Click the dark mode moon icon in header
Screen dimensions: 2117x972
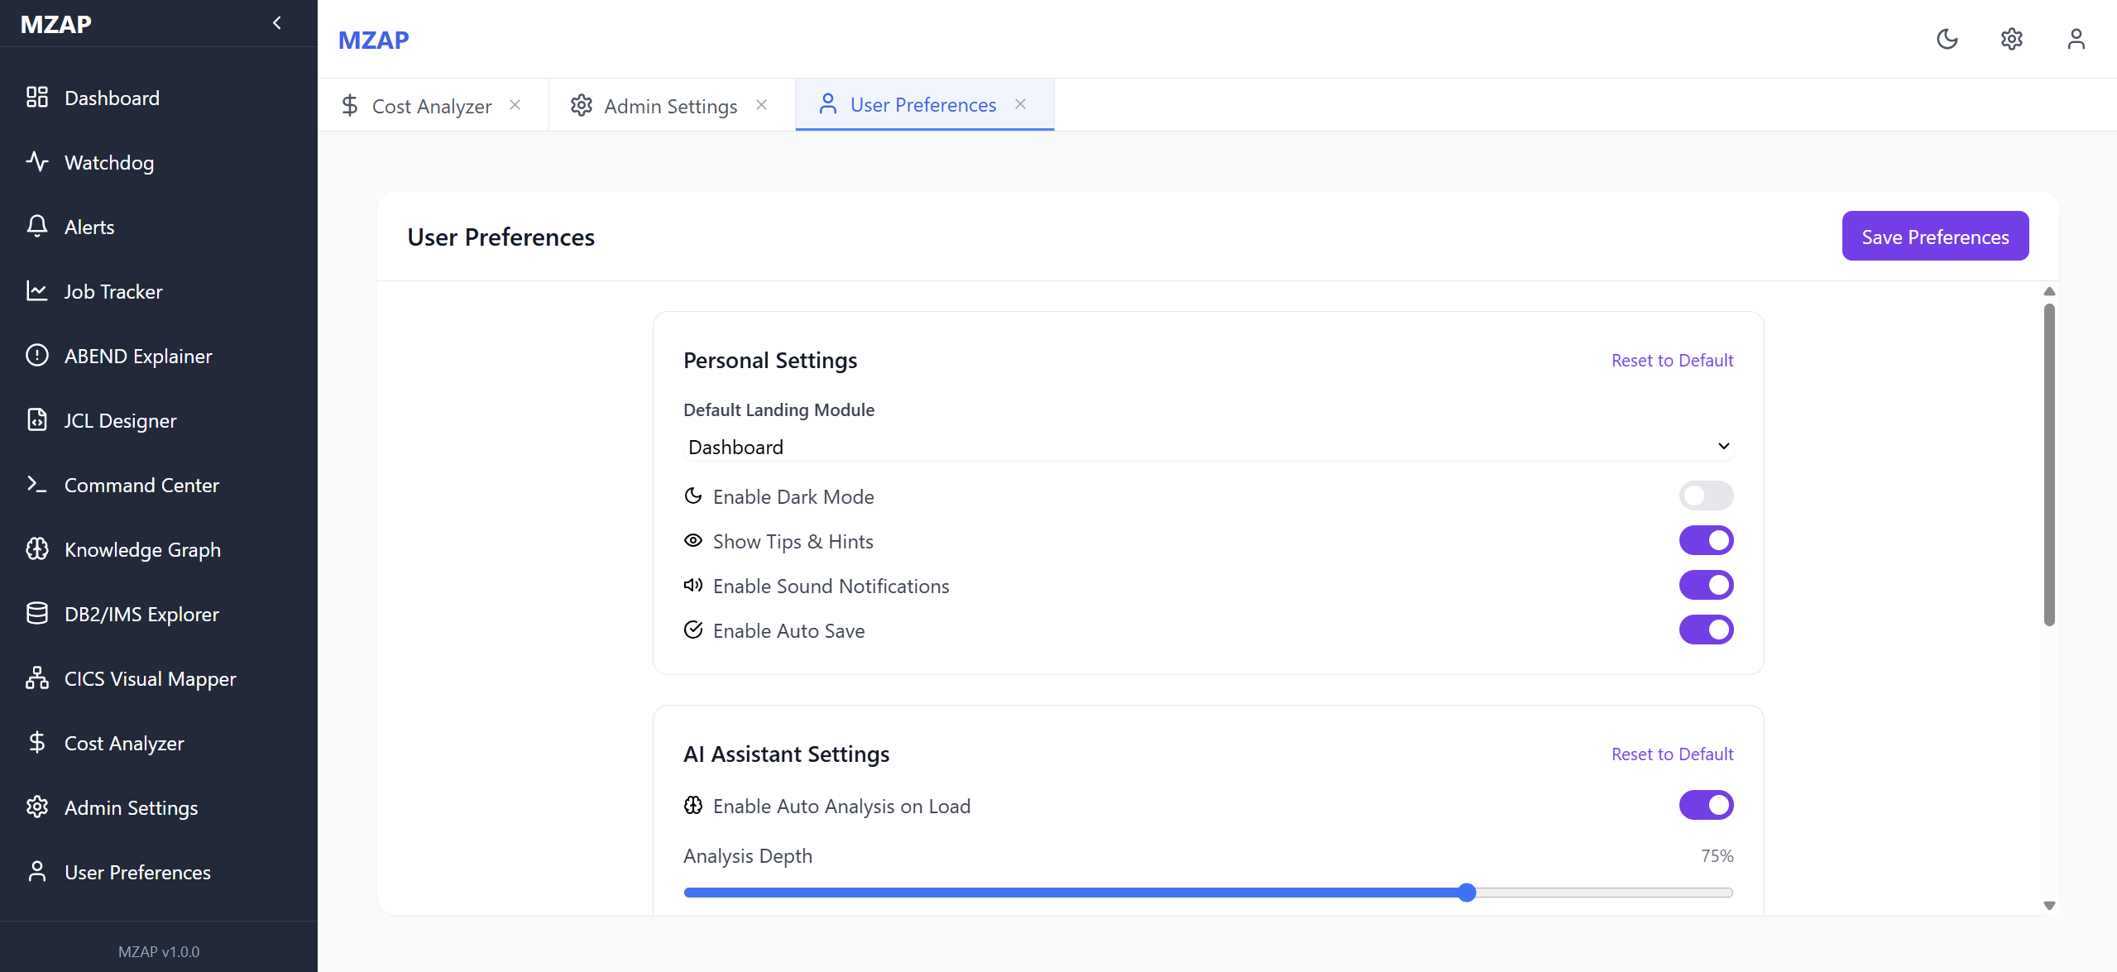pyautogui.click(x=1947, y=39)
